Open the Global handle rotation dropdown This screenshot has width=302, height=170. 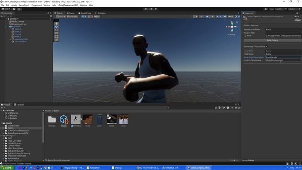point(72,17)
